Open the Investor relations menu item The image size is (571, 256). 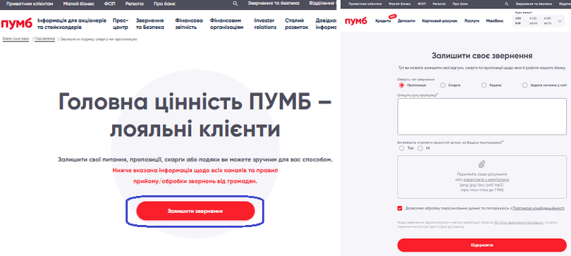[x=265, y=24]
